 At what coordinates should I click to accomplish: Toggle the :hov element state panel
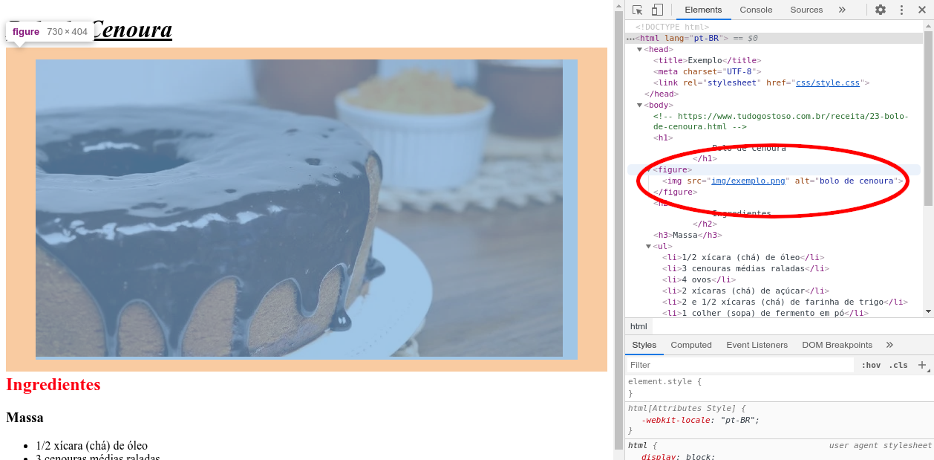pyautogui.click(x=871, y=365)
